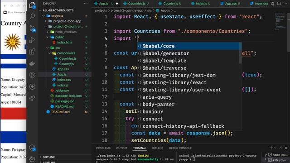
Task: Open Explorer more actions ellipsis
Action: pyautogui.click(x=86, y=4)
